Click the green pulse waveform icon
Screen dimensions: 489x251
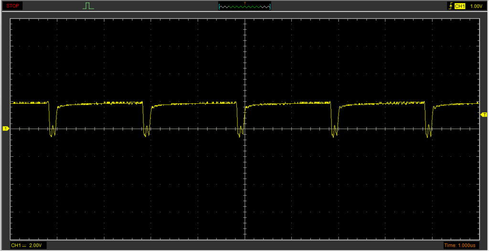[x=88, y=6]
